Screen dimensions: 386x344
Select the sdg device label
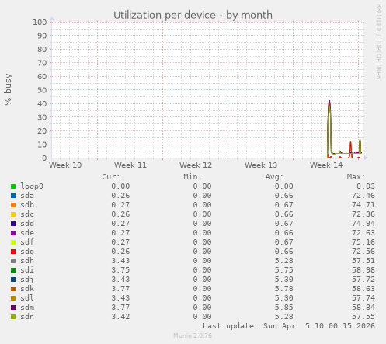(x=27, y=252)
